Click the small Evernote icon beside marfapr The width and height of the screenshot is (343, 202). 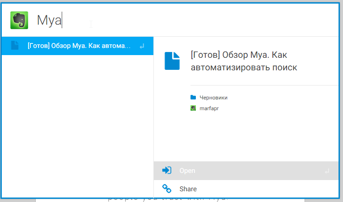click(x=193, y=108)
